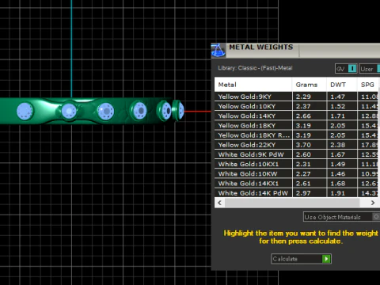Select the White Gold:14KX1 row
Screen dimensions: 380x285
click(297, 184)
